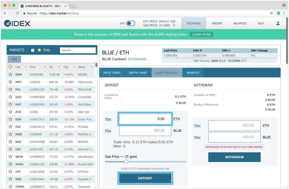
Task: Select the EDR market row
Action: click(x=51, y=119)
